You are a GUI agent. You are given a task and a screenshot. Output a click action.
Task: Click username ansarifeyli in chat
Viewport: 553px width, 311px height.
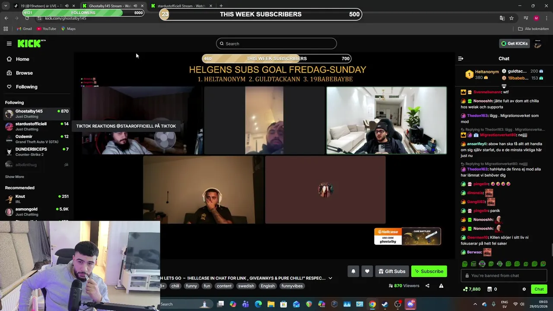pyautogui.click(x=477, y=144)
